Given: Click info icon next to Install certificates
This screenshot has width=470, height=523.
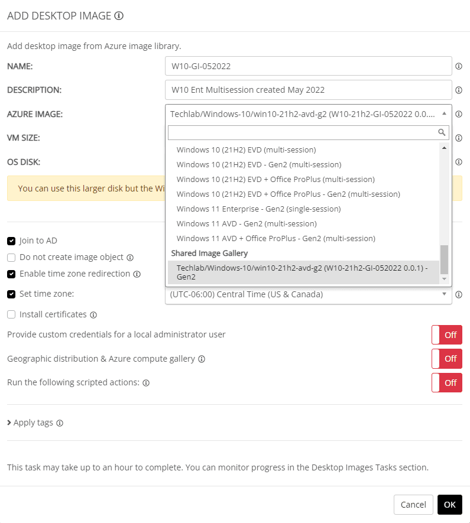Looking at the screenshot, I should pos(93,315).
